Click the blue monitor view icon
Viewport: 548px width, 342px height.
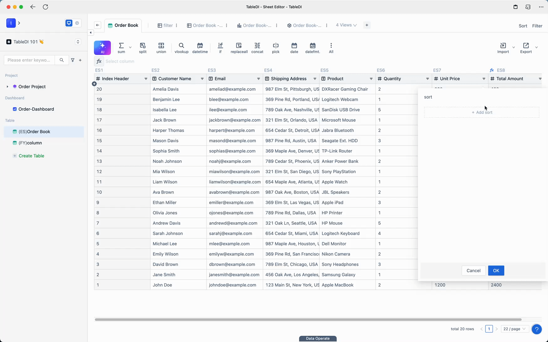69,23
